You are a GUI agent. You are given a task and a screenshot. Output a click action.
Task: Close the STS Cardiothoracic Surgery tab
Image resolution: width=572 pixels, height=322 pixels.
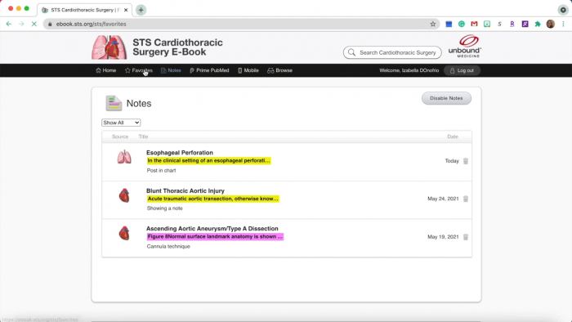[126, 10]
